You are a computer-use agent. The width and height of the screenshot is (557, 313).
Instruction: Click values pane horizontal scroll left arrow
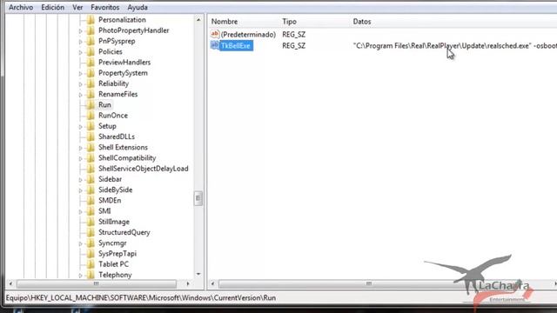(212, 284)
